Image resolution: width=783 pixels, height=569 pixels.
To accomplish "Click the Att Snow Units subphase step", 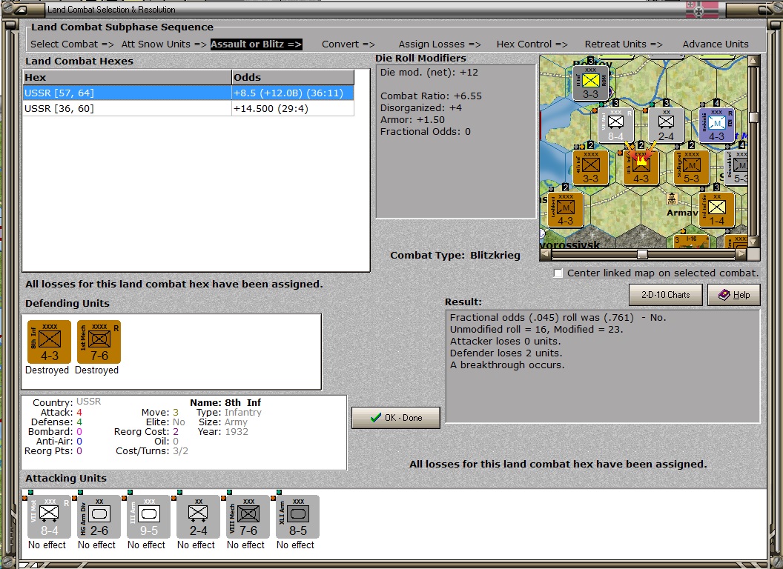I will (164, 44).
